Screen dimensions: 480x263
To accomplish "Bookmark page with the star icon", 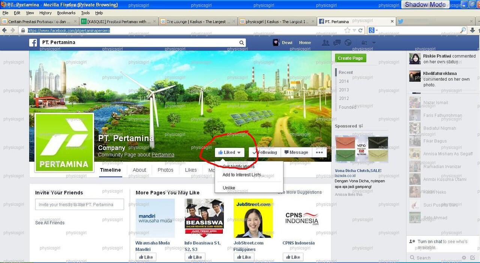I will click(x=347, y=30).
